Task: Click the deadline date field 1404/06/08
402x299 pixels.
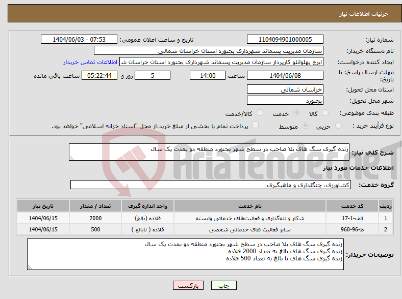Action: click(285, 75)
